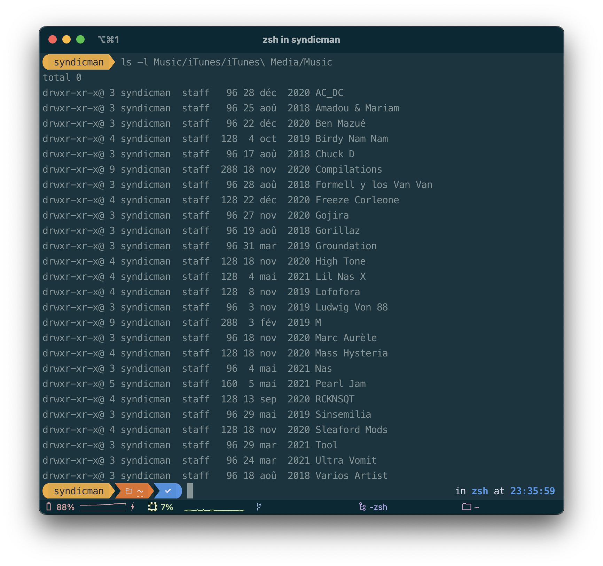Click the 88% battery value
Screen dimensions: 603x566
coord(65,507)
